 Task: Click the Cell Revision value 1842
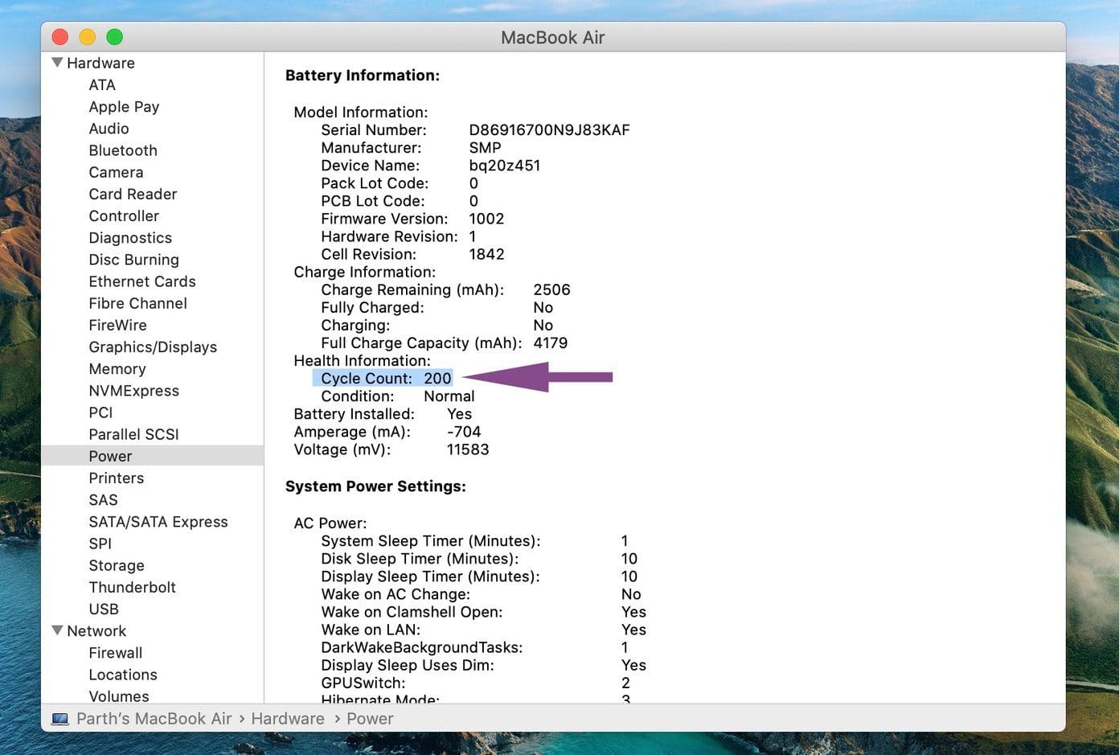[486, 254]
